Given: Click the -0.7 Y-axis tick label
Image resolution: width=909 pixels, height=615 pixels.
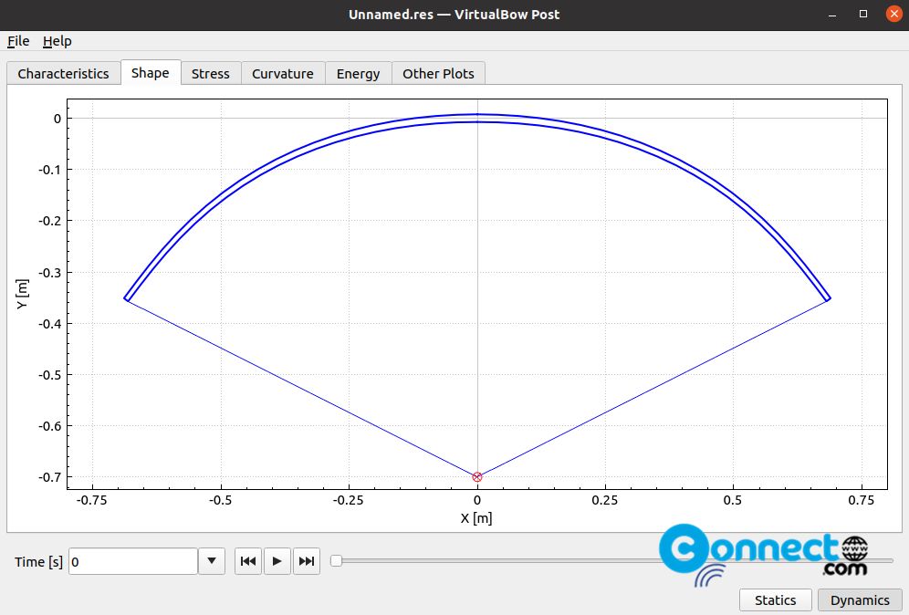Looking at the screenshot, I should click(x=50, y=477).
